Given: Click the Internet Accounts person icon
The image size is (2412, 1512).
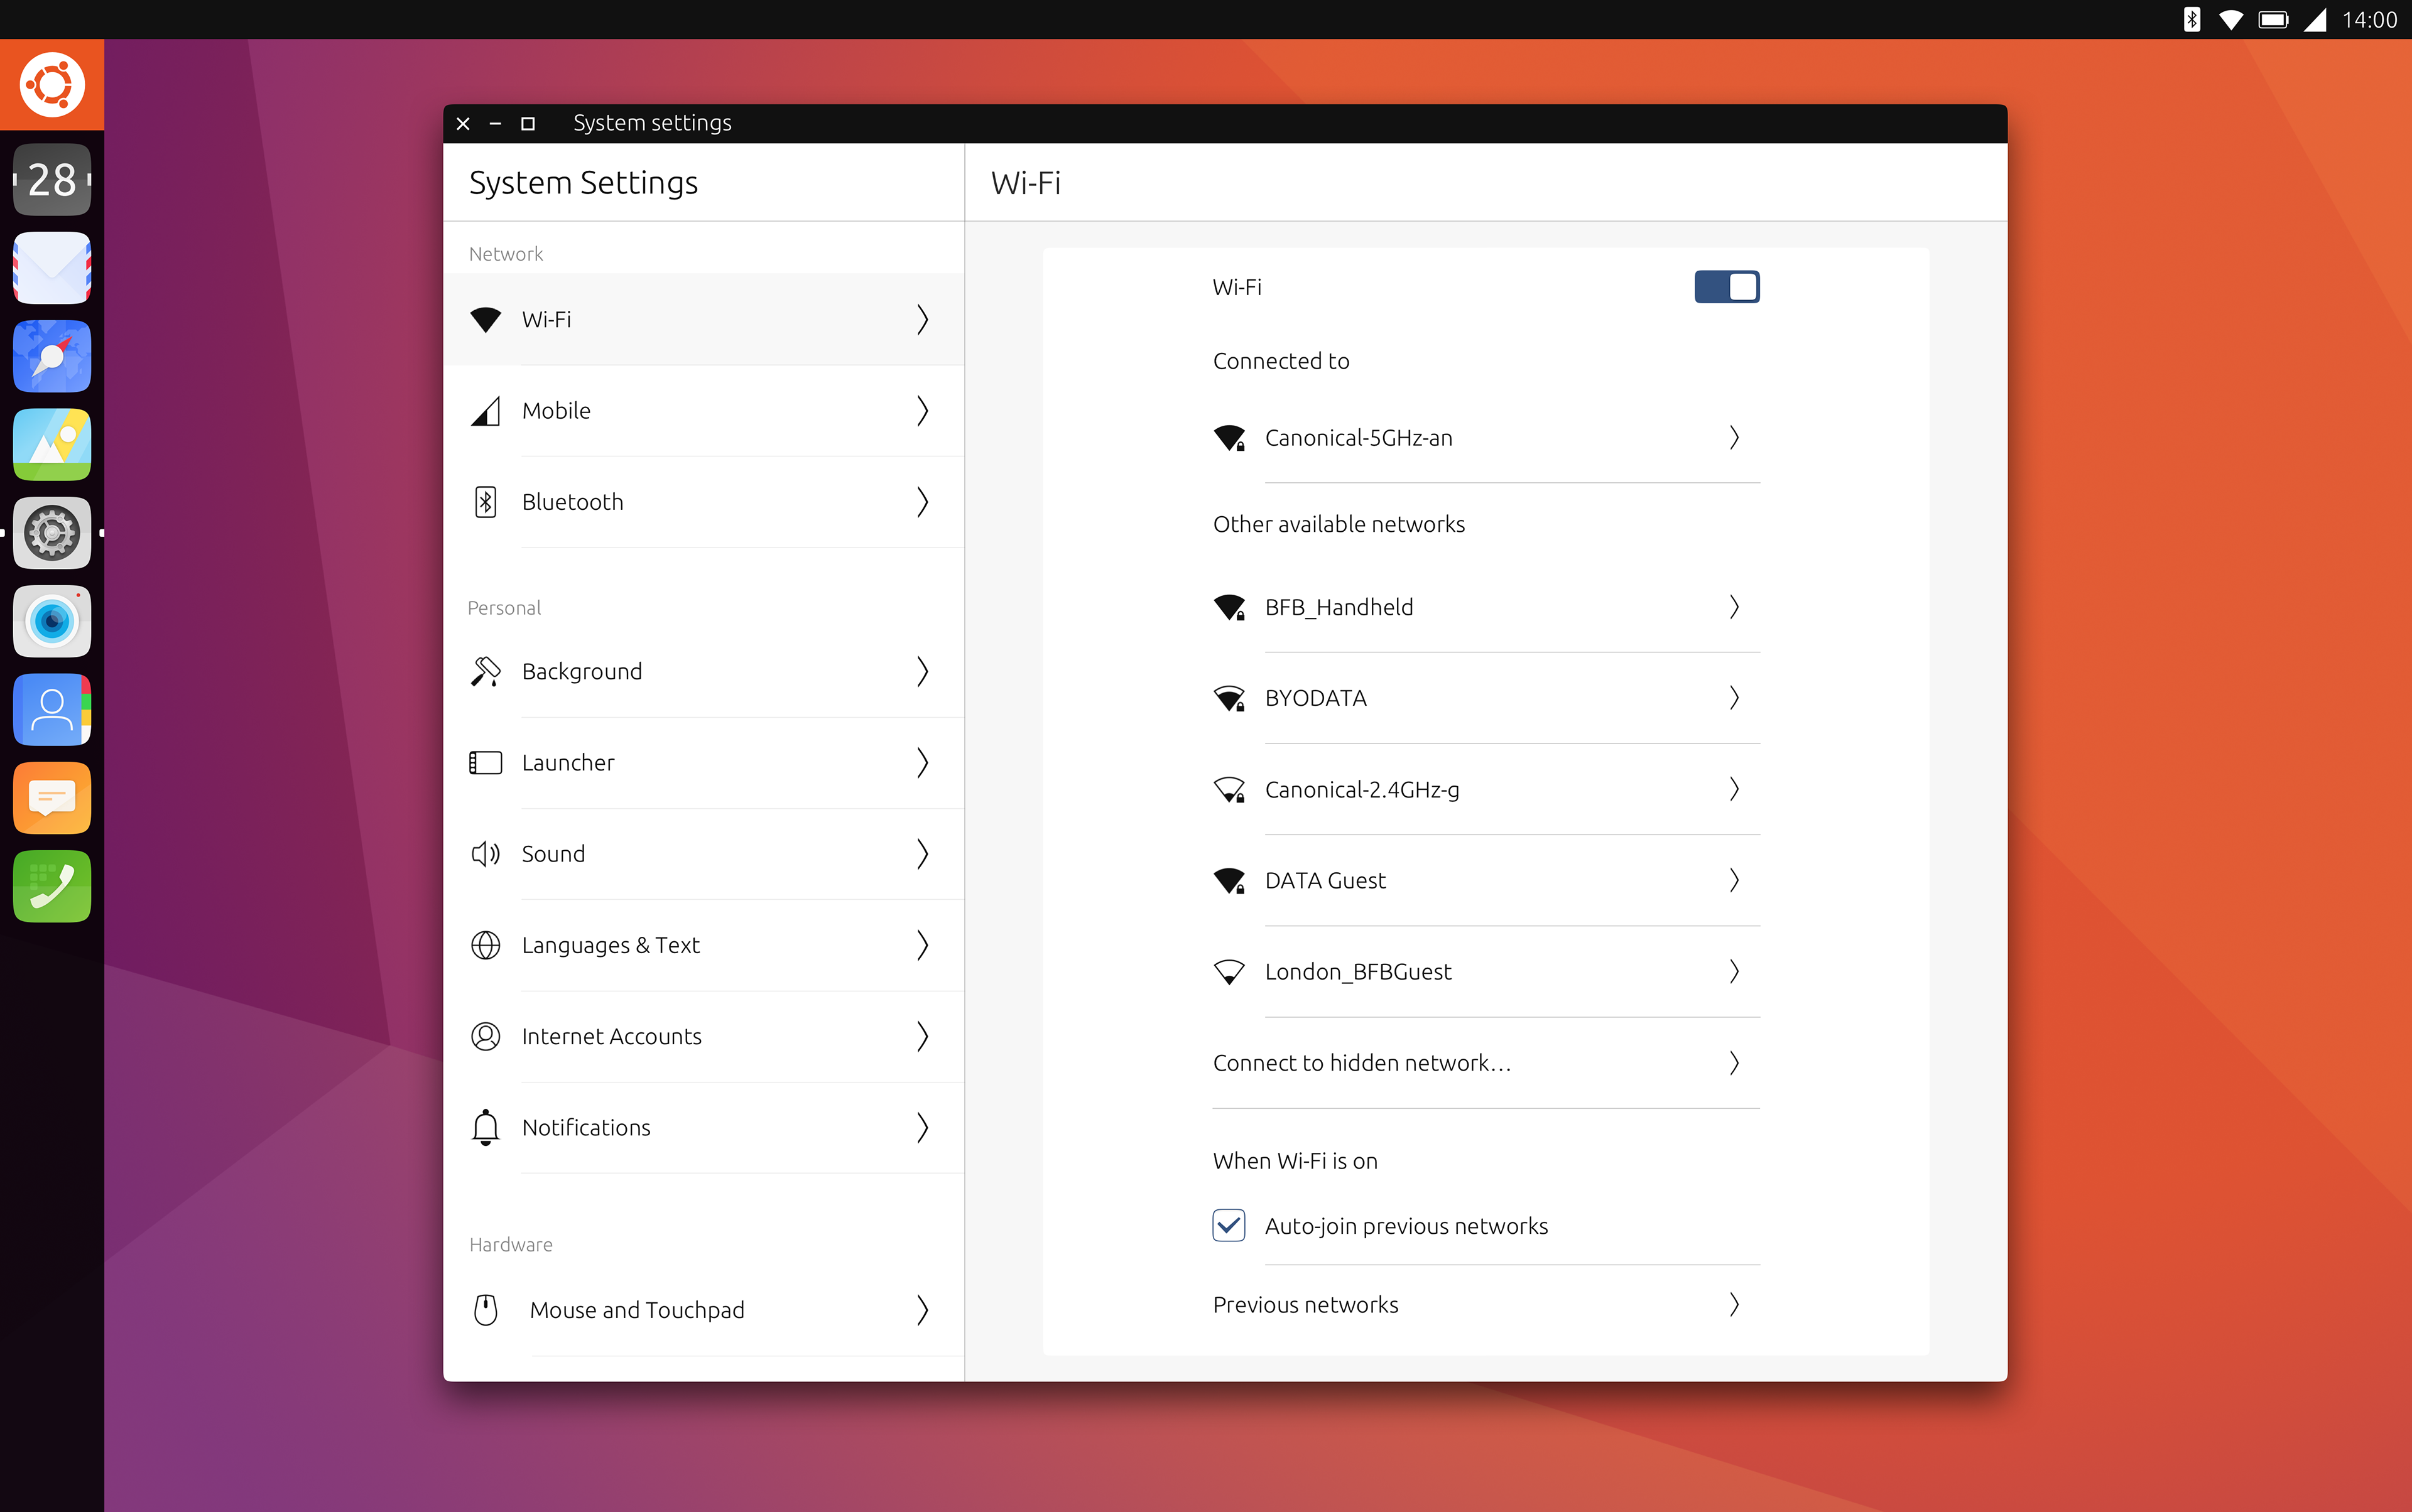Looking at the screenshot, I should (485, 1036).
